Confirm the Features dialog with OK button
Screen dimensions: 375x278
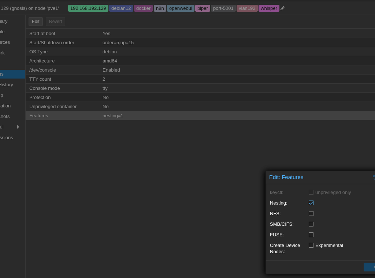coord(370,267)
